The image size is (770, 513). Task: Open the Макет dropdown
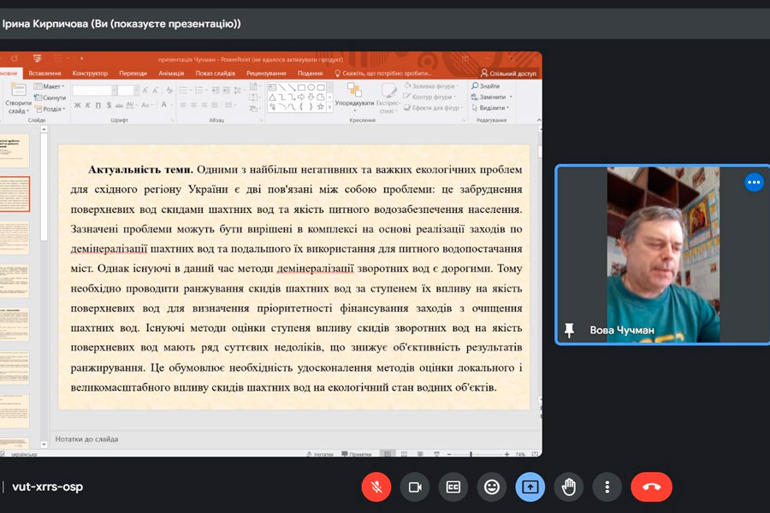pos(50,86)
